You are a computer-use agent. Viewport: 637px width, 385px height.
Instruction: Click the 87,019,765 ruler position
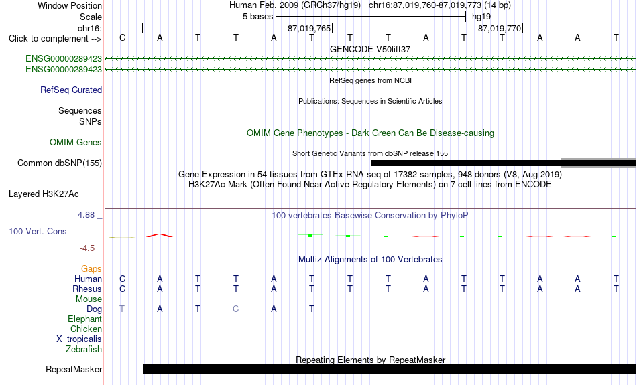click(309, 28)
